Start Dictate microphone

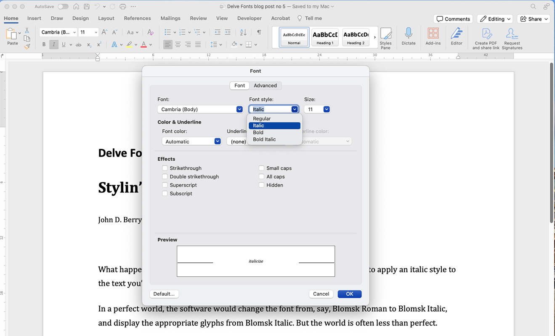(408, 37)
